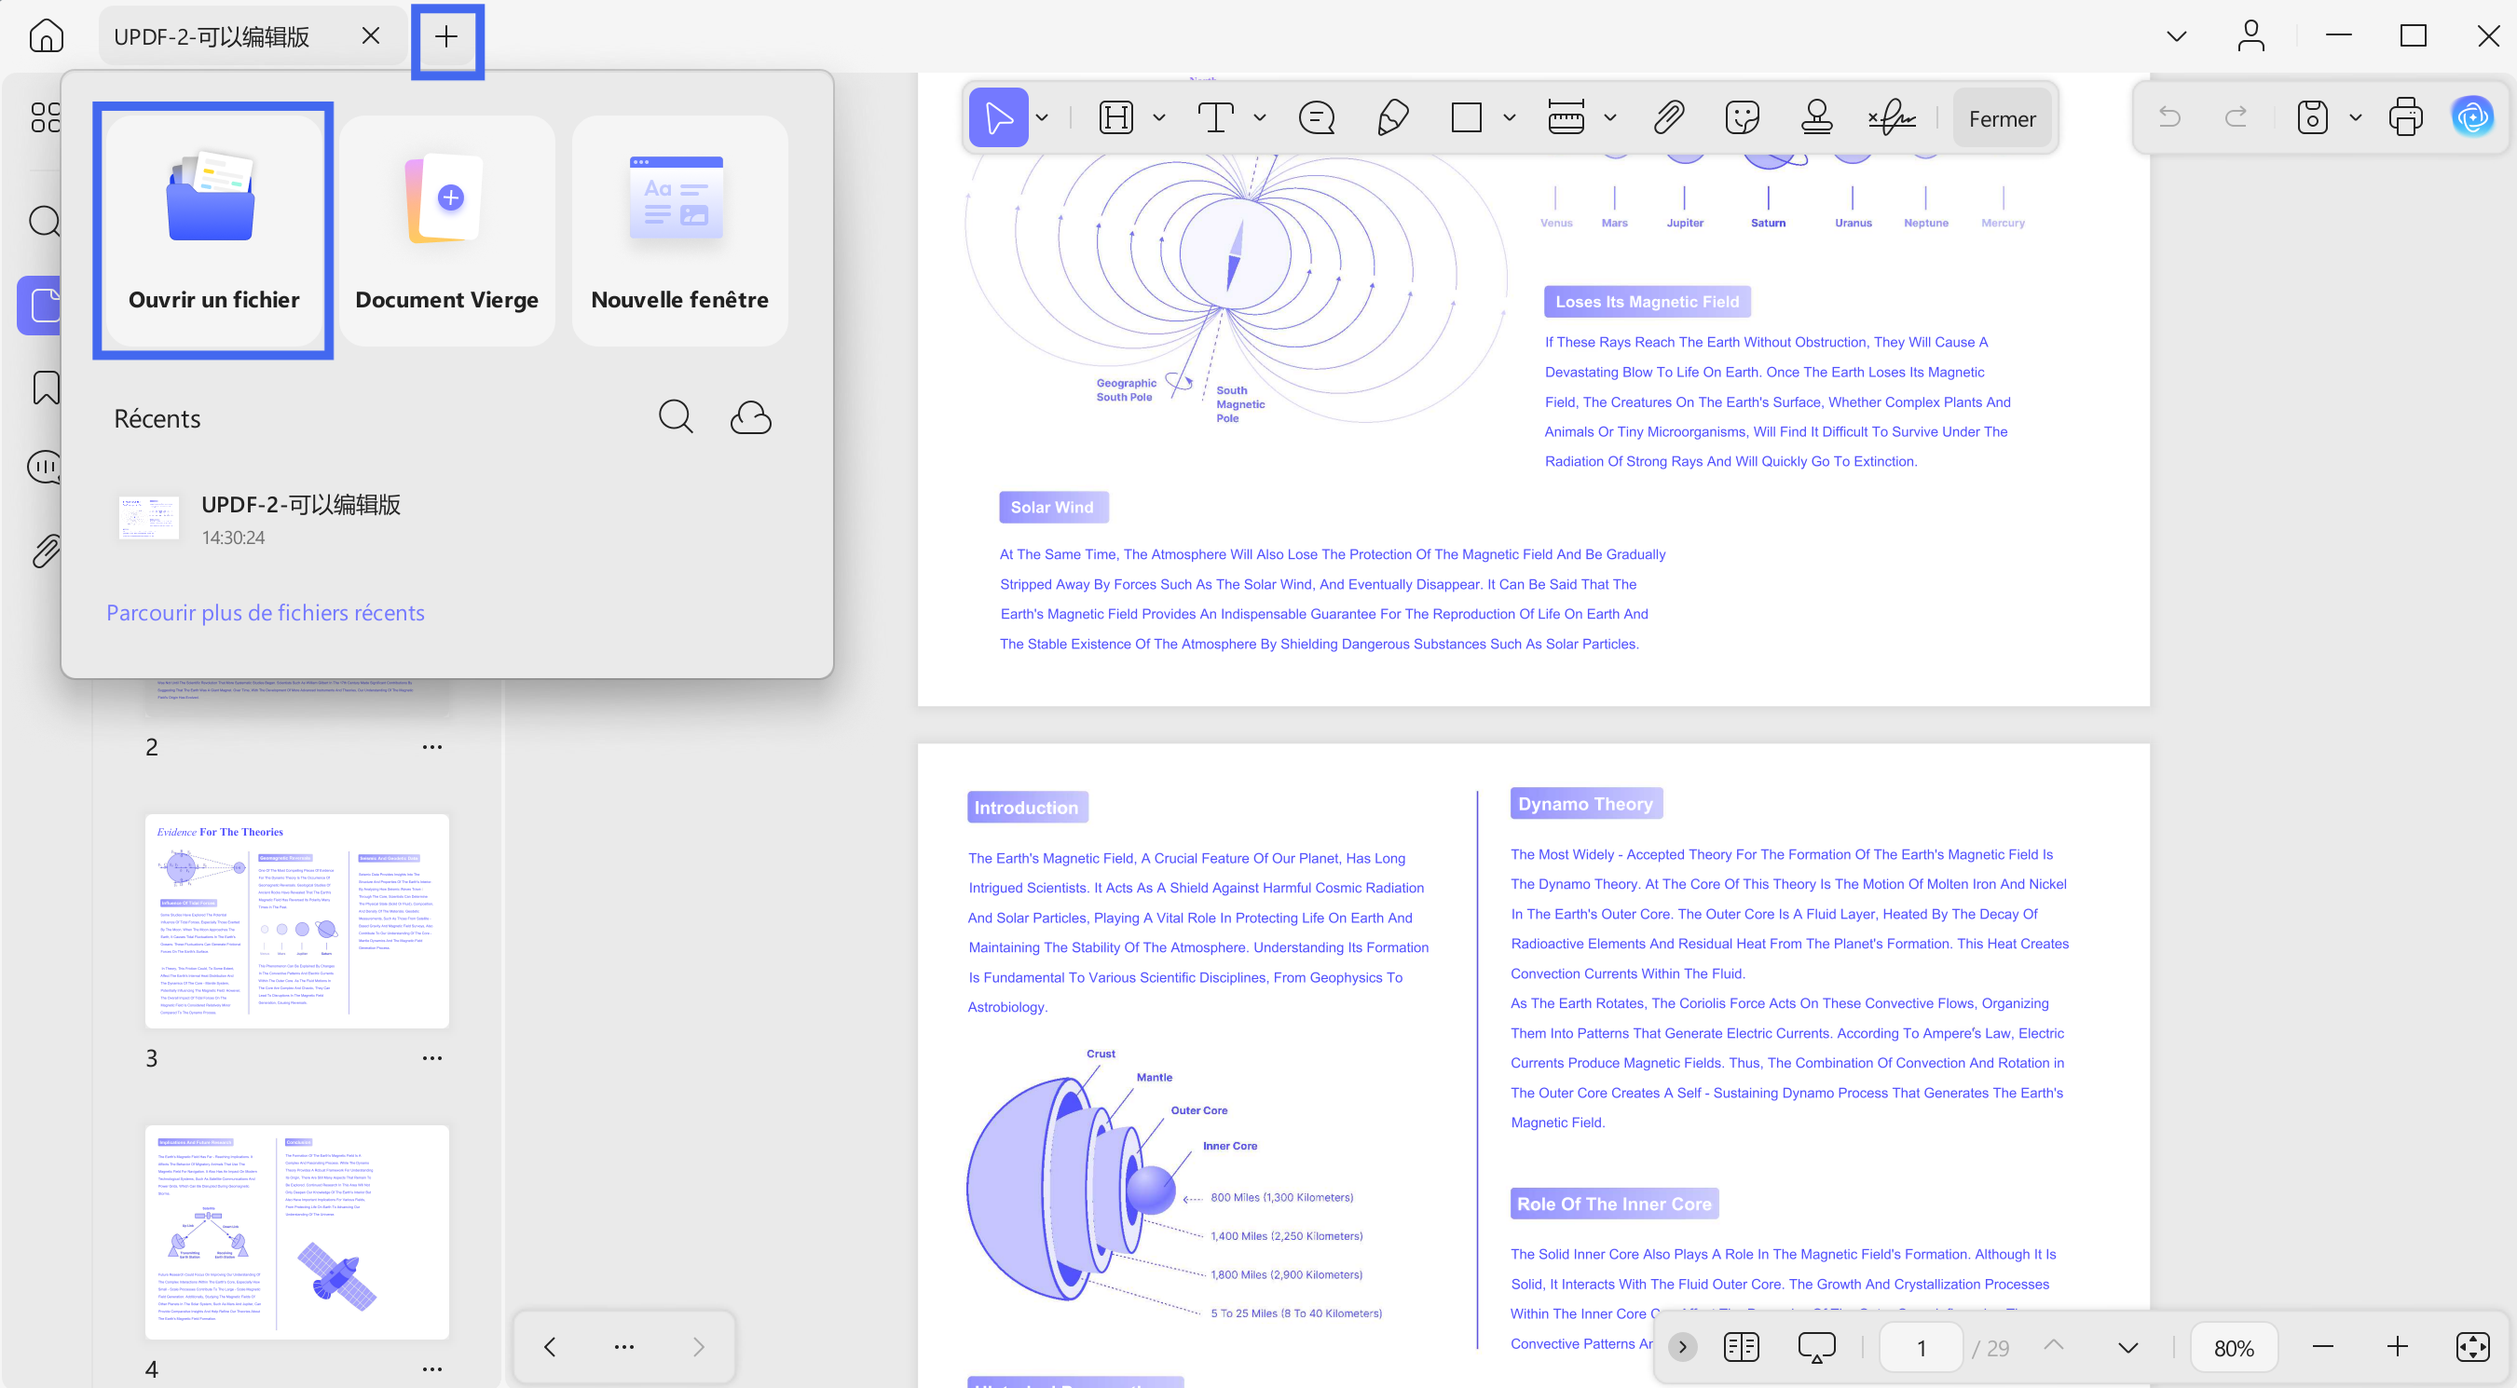Image resolution: width=2517 pixels, height=1388 pixels.
Task: Redo the last action
Action: (2236, 117)
